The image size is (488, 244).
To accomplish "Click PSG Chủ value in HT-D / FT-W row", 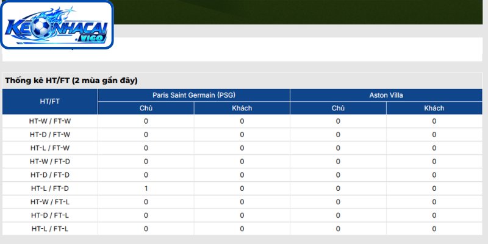I will click(x=146, y=135).
